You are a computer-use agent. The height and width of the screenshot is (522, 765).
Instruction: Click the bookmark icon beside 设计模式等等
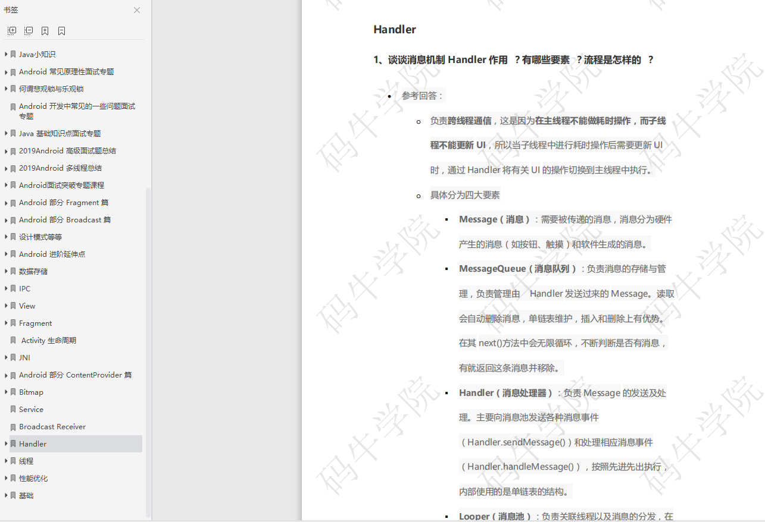click(x=13, y=237)
